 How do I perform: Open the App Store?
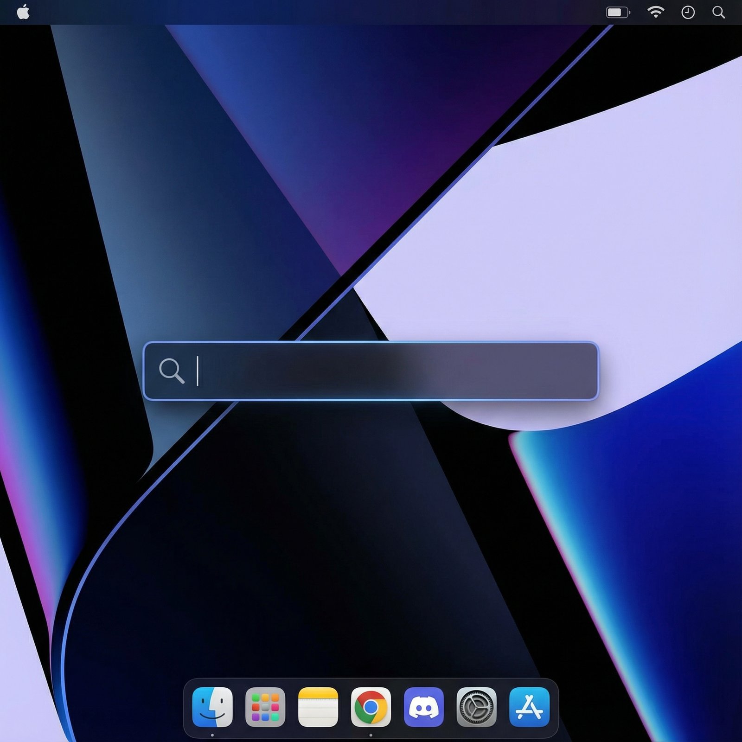[530, 707]
